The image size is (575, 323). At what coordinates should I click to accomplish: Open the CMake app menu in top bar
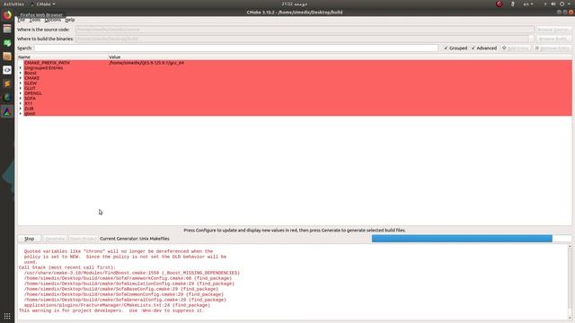pos(43,4)
